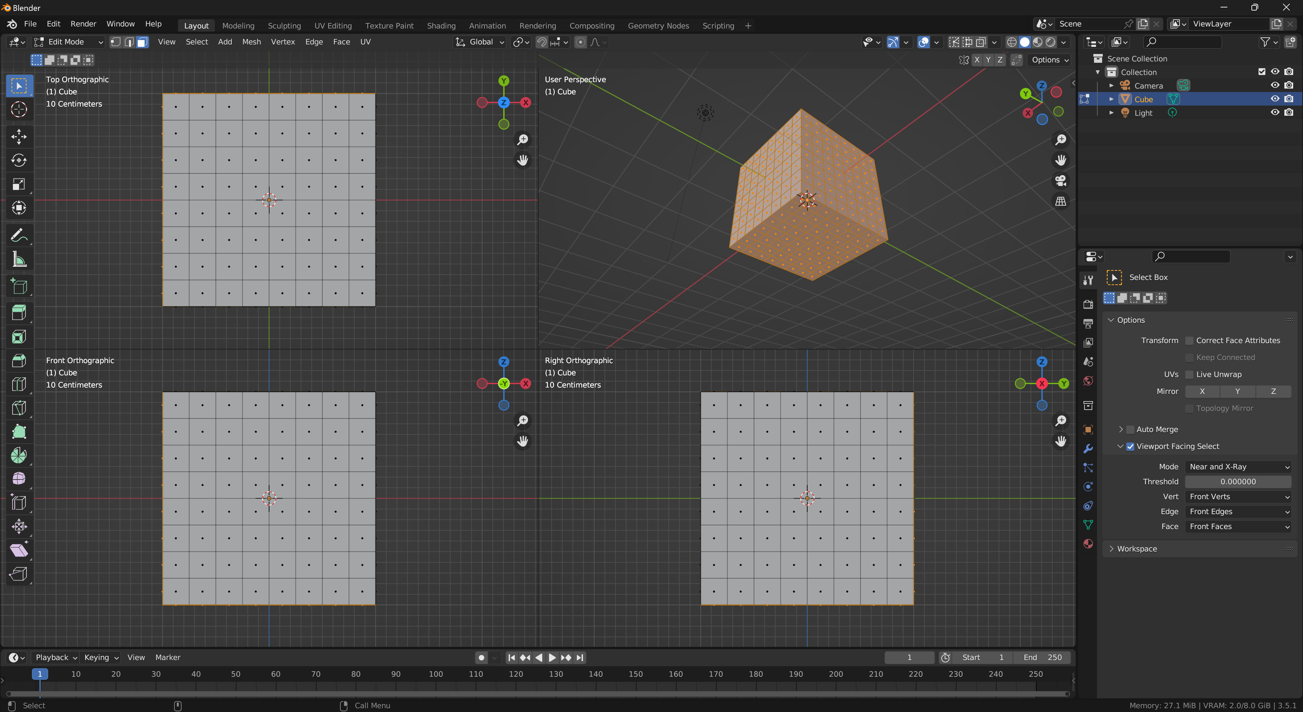1303x712 pixels.
Task: Select the Rotate tool
Action: click(x=19, y=161)
